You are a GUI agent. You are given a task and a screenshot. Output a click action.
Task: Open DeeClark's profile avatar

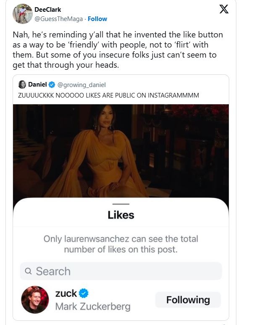[23, 14]
